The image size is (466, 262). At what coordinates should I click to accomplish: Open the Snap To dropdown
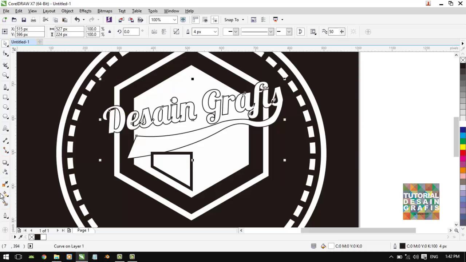pyautogui.click(x=234, y=20)
